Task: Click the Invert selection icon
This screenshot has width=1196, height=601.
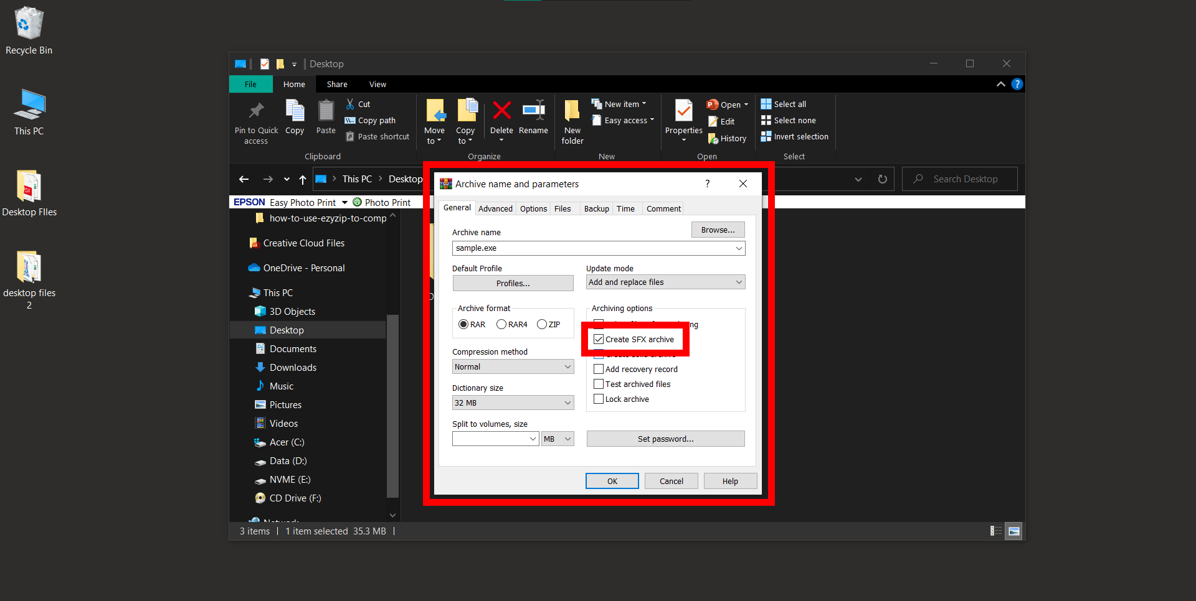Action: coord(766,136)
